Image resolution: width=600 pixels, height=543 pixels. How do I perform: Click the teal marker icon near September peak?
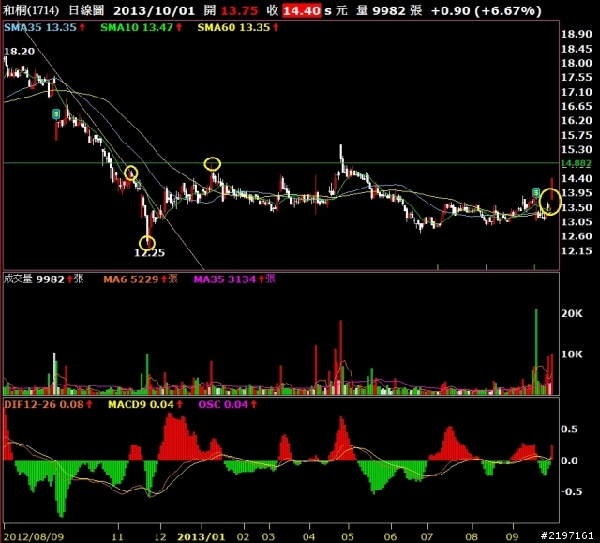(536, 192)
